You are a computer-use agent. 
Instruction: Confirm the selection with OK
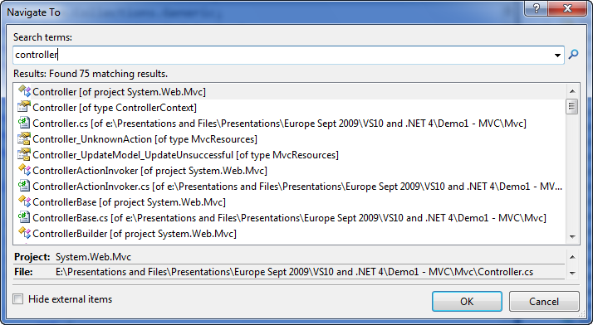pyautogui.click(x=467, y=301)
